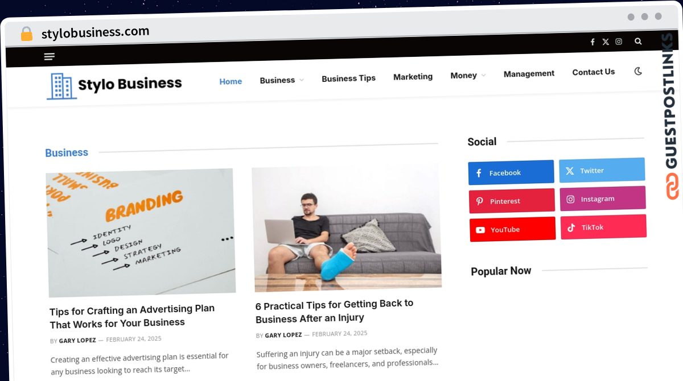Click the Stylo Business building logo
Viewport: 683px width, 381px height.
[61, 86]
